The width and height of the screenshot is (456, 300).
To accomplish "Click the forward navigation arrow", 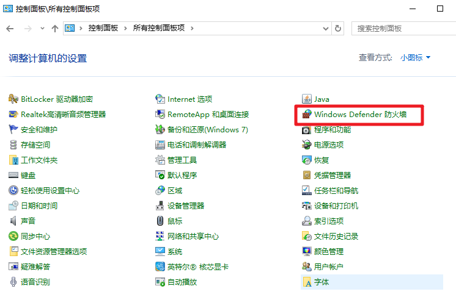I will click(28, 29).
